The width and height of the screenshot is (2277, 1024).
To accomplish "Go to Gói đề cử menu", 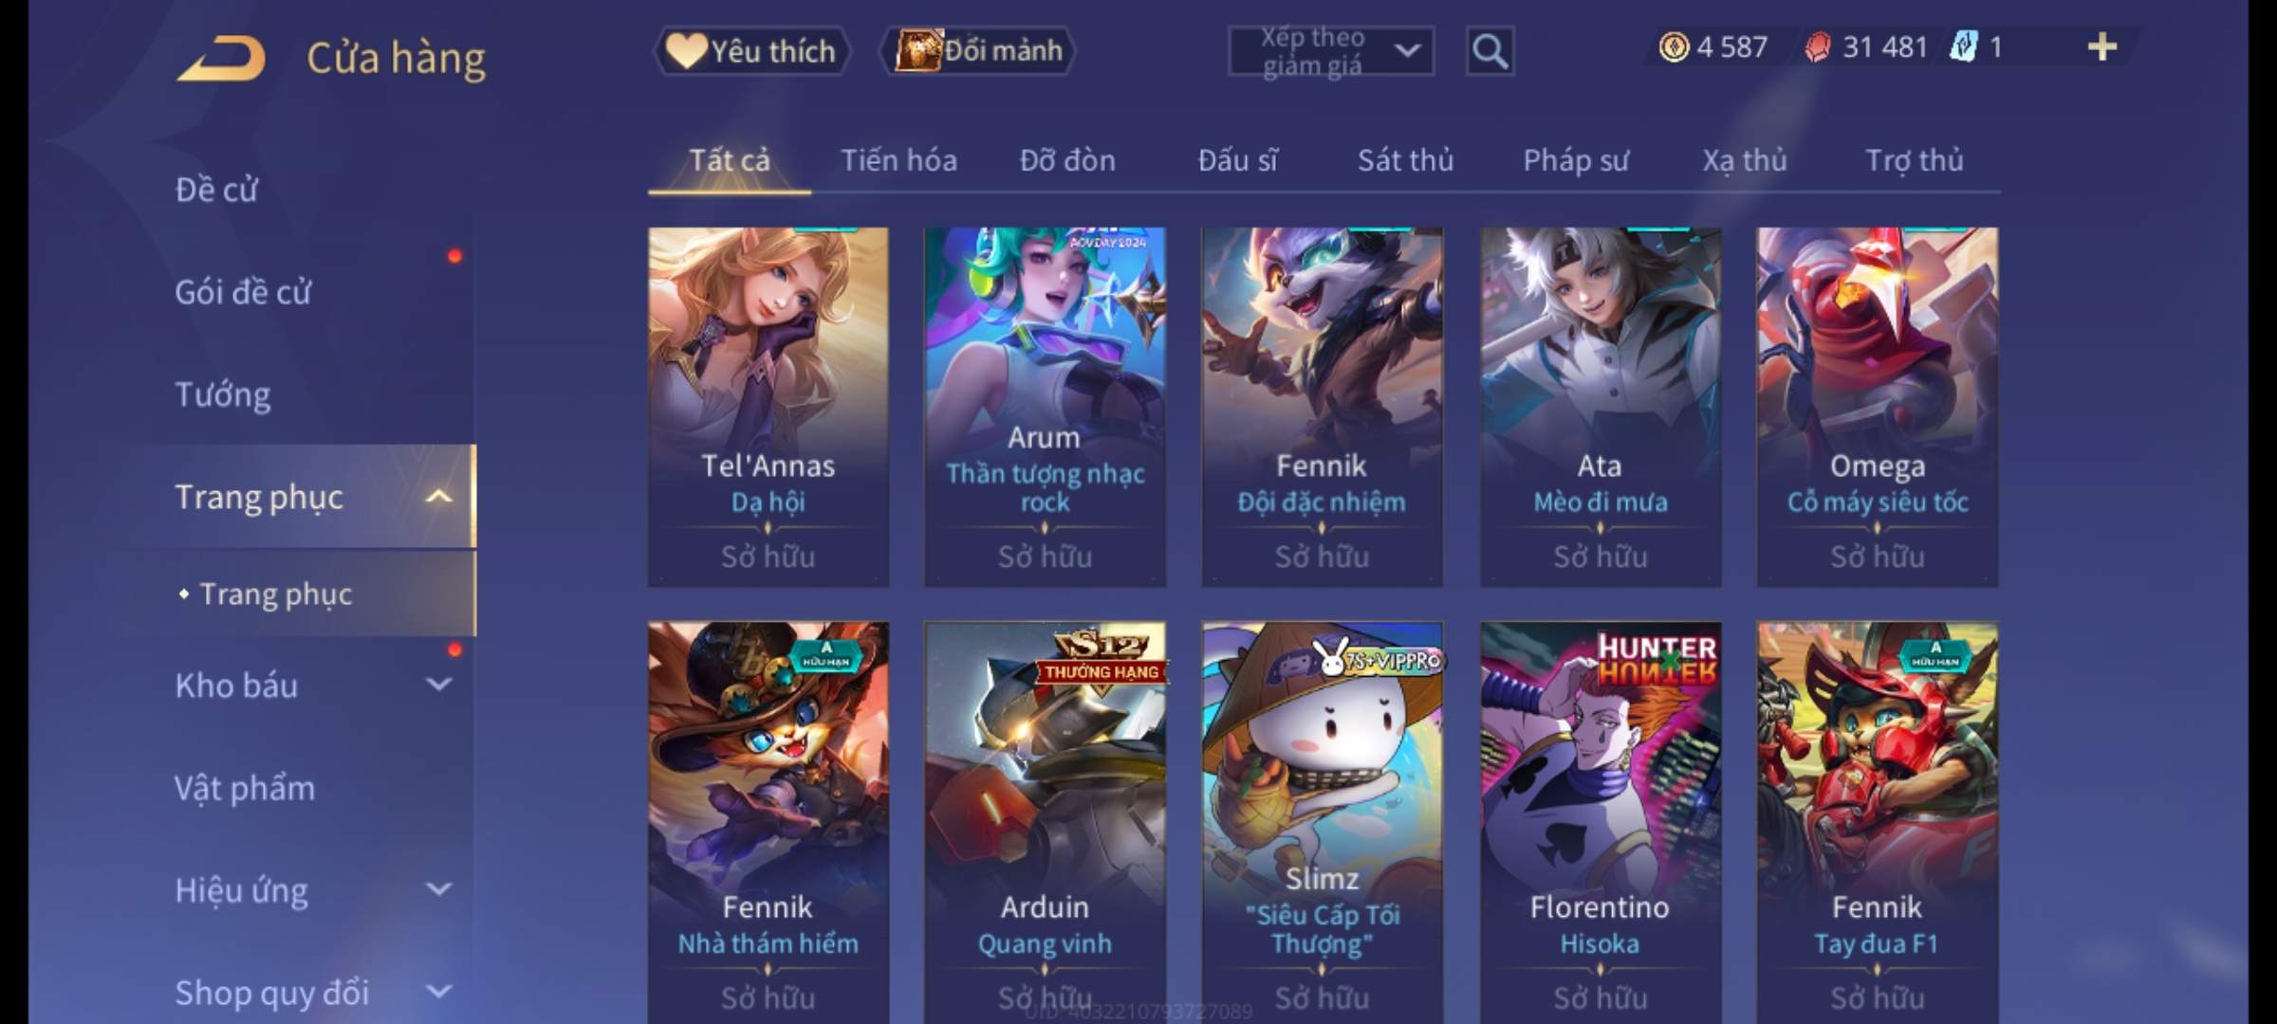I will pos(243,292).
